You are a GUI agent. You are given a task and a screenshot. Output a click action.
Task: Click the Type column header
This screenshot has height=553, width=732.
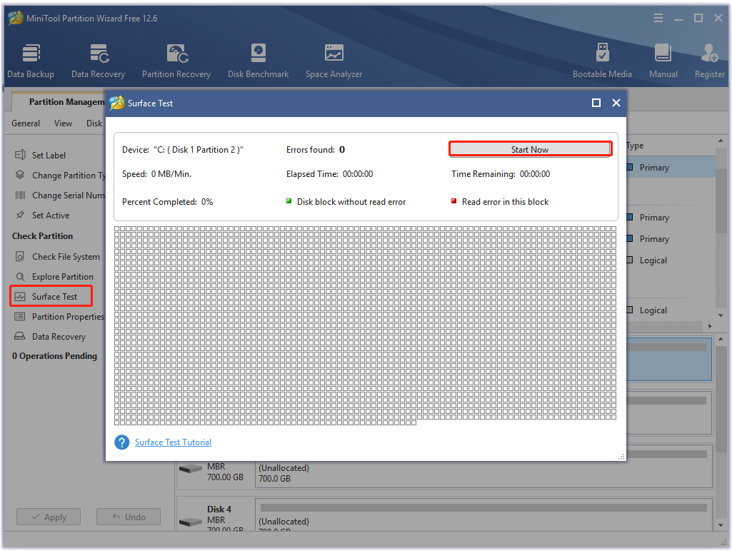pyautogui.click(x=635, y=146)
